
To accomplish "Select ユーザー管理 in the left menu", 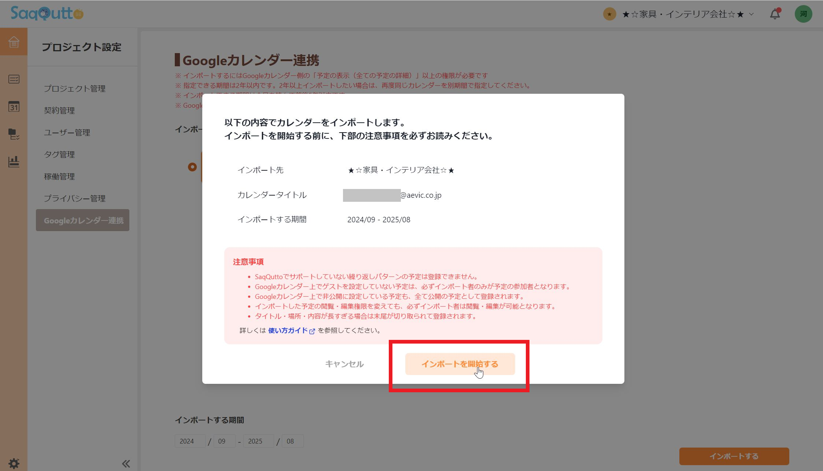I will (x=67, y=132).
